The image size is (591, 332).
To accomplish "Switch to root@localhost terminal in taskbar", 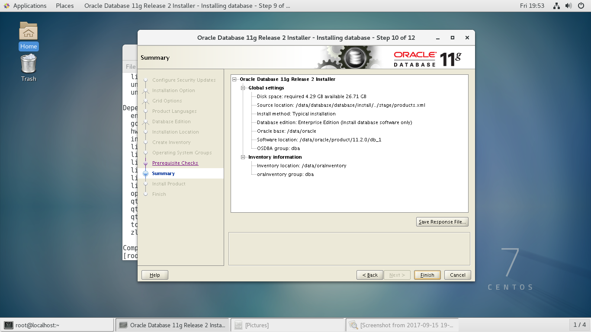I will click(57, 325).
